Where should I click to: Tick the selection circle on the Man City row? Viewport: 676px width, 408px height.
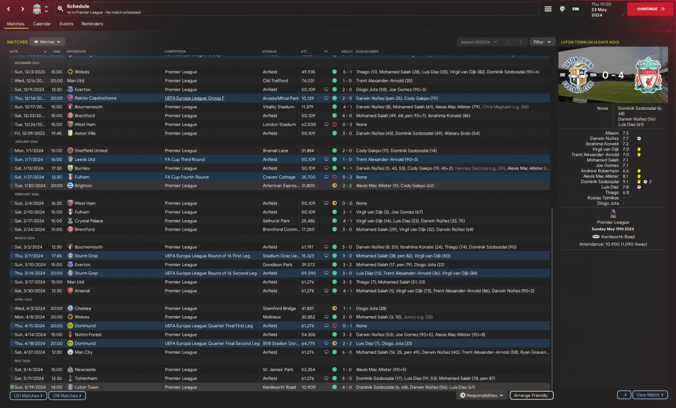click(12, 352)
